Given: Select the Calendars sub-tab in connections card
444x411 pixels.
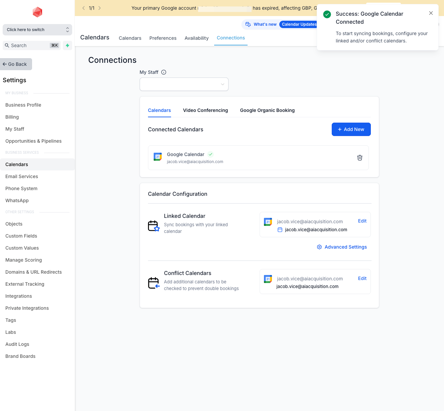Looking at the screenshot, I should 159,110.
